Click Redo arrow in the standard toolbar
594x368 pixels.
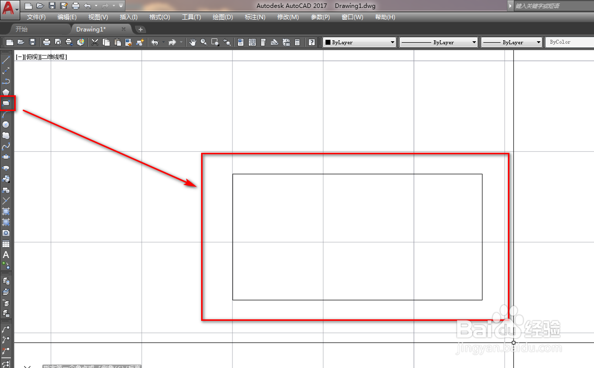[x=172, y=42]
